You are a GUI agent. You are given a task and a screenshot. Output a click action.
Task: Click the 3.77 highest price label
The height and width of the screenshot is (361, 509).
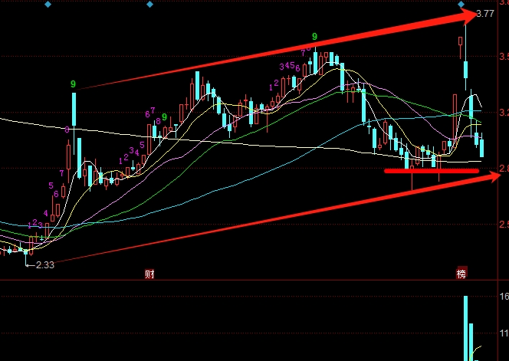coord(485,14)
